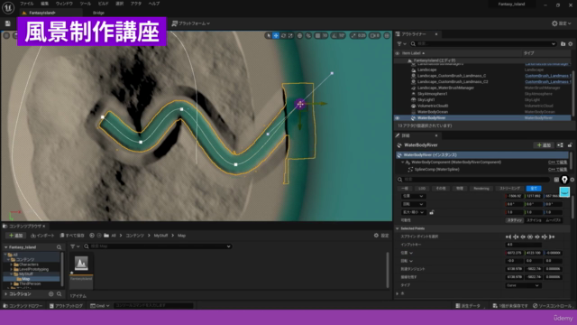Toggle the Details panel lock icon
The height and width of the screenshot is (325, 577).
click(570, 145)
